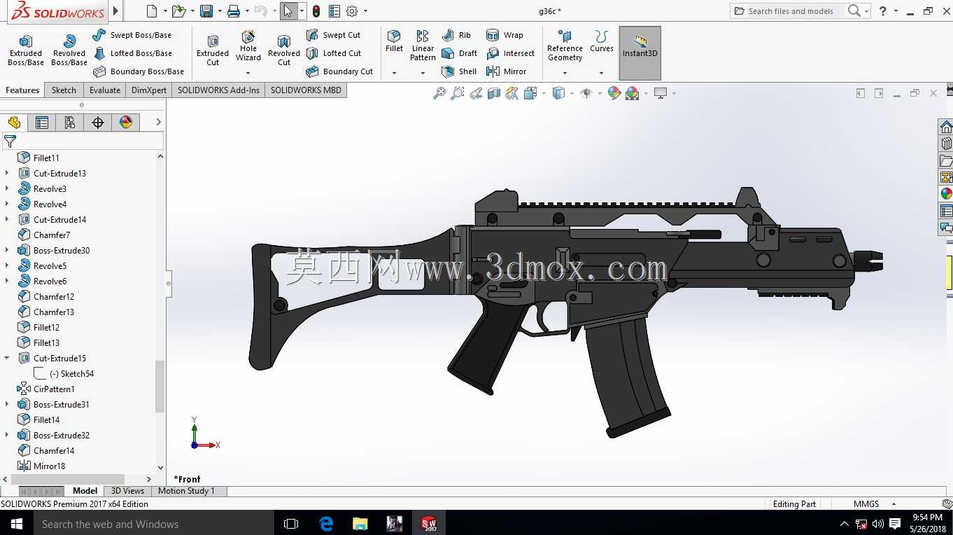Open File Explorer from the taskbar
This screenshot has width=953, height=535.
[x=360, y=524]
